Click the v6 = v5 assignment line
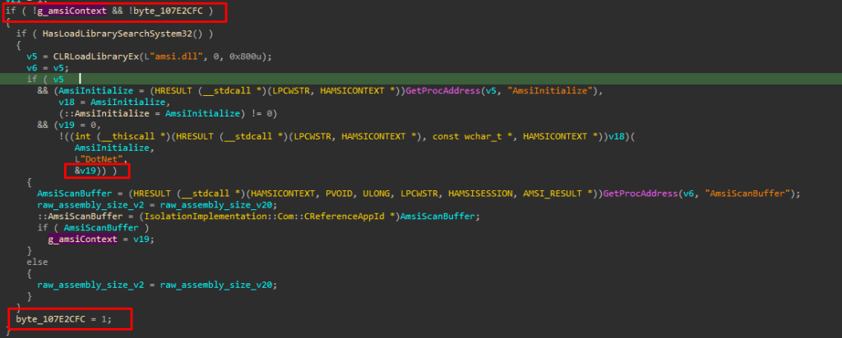 (46, 67)
